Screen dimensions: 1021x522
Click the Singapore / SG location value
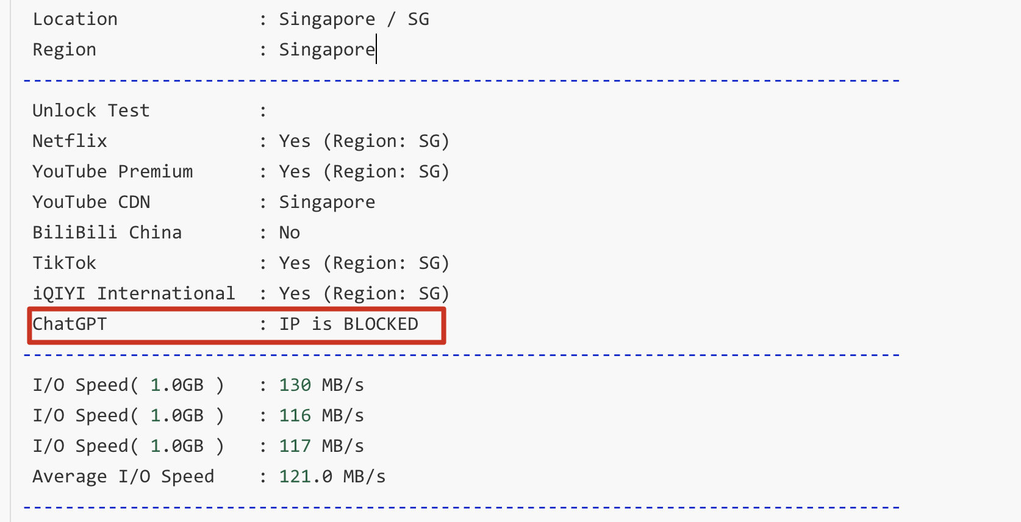pyautogui.click(x=354, y=20)
